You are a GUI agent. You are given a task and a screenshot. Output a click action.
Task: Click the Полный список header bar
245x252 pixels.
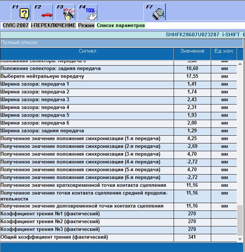122,43
